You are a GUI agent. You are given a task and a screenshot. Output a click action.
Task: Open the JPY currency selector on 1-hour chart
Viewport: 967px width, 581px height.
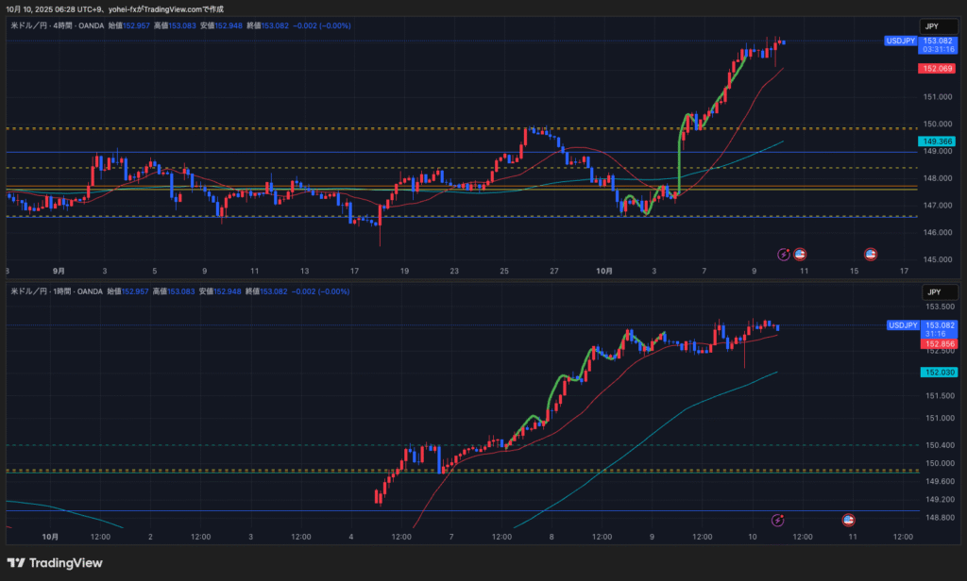tap(930, 292)
